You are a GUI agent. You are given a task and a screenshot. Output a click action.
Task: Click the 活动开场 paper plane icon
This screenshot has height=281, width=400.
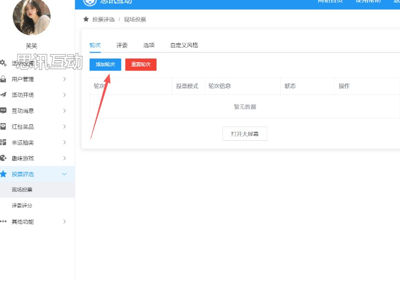pos(3,95)
